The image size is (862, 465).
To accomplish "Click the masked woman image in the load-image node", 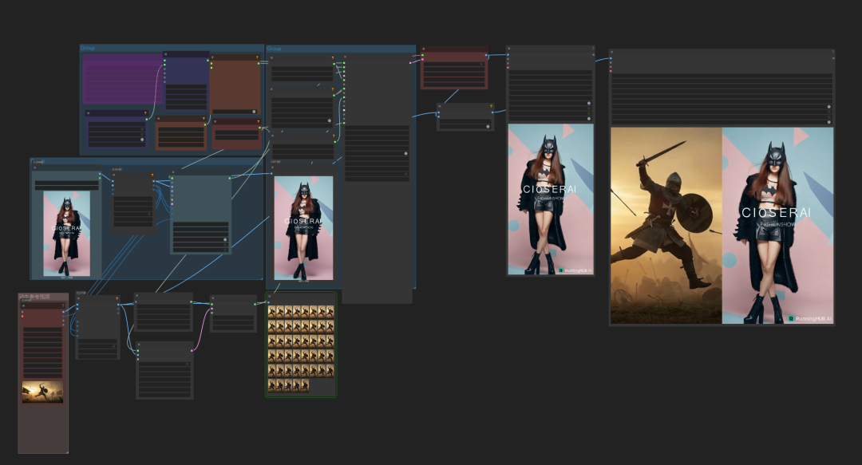I will tap(66, 233).
